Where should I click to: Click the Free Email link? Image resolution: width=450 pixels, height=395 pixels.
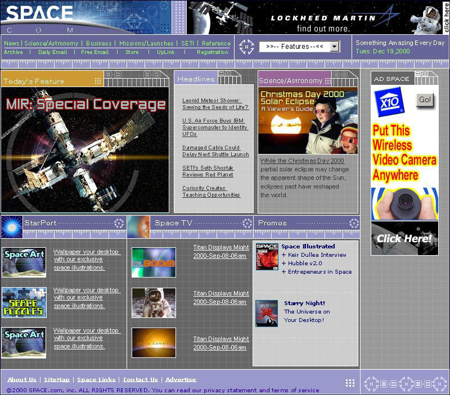pos(94,52)
